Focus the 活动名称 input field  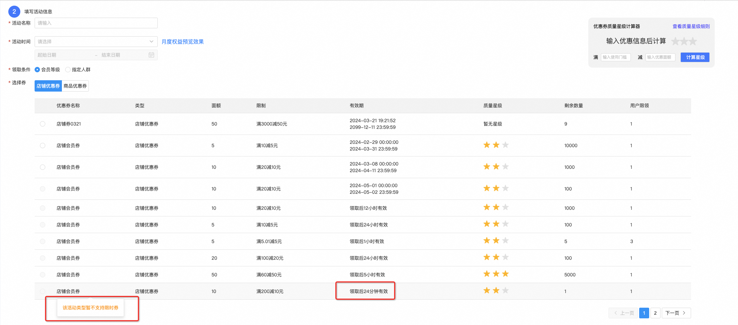coord(96,23)
